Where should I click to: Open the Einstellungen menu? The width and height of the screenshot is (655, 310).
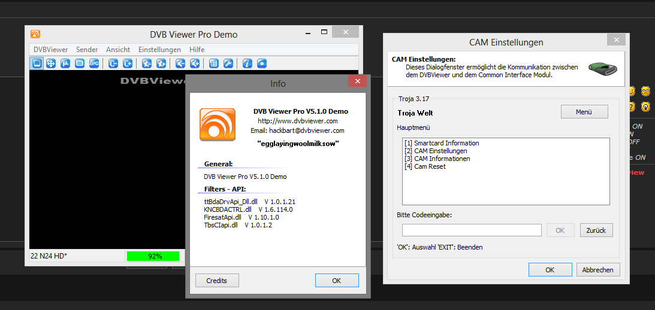coord(159,49)
